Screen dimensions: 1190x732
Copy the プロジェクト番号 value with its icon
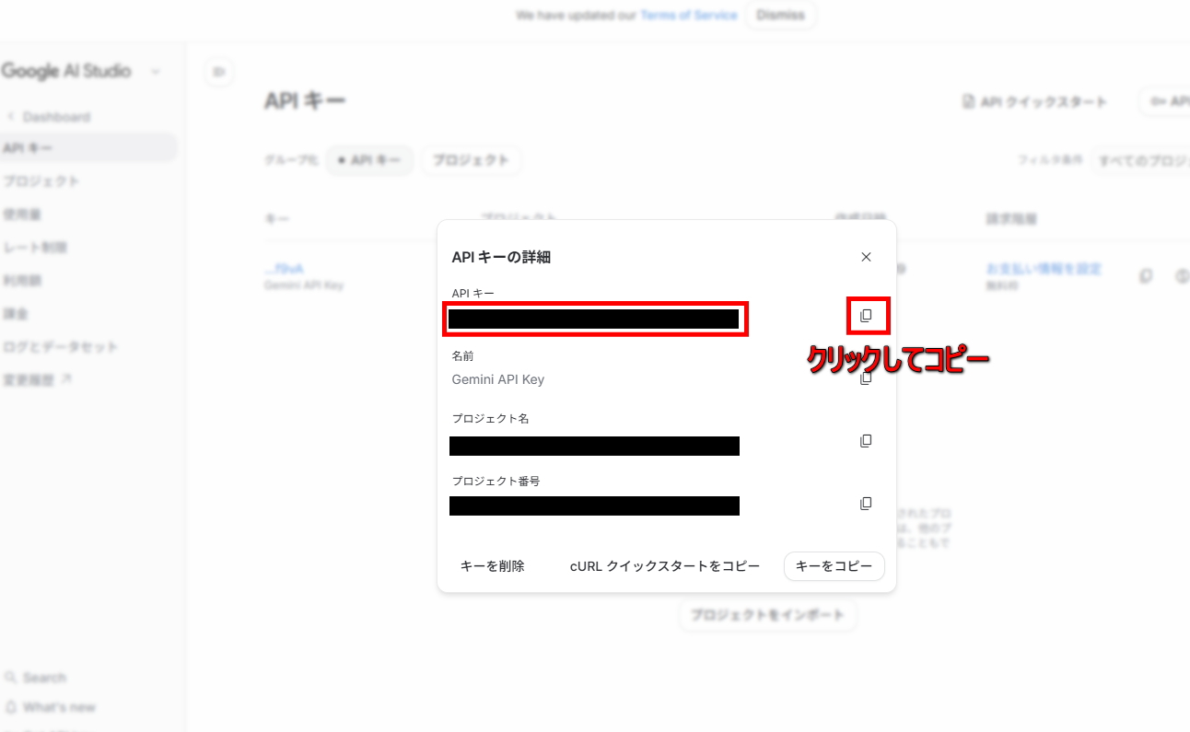(x=866, y=504)
